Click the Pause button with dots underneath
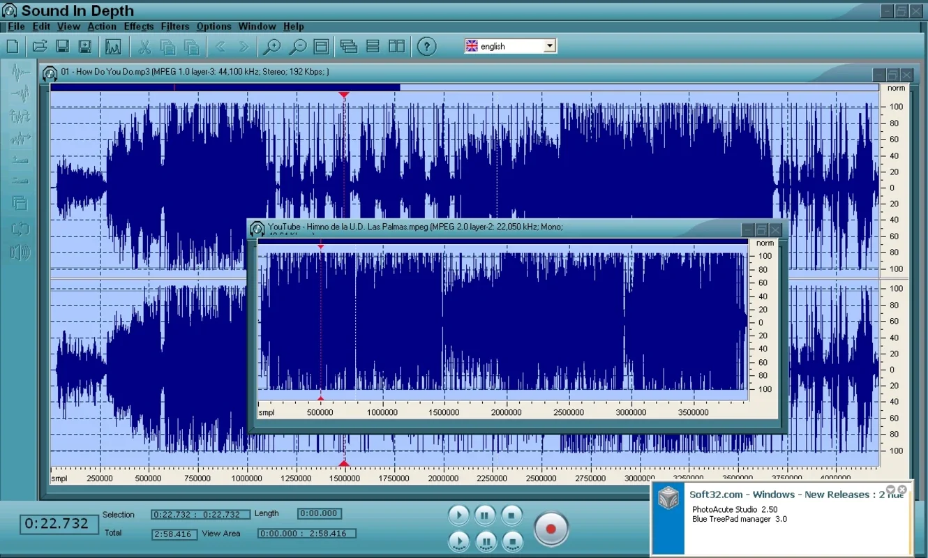This screenshot has height=558, width=928. pos(485,541)
